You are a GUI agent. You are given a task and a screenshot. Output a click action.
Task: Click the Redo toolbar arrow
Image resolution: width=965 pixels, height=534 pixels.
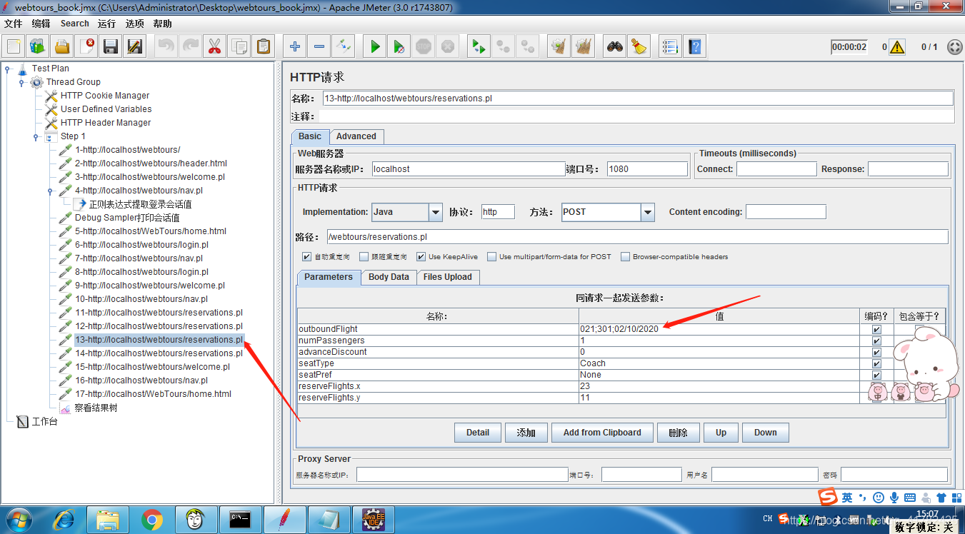coord(190,47)
